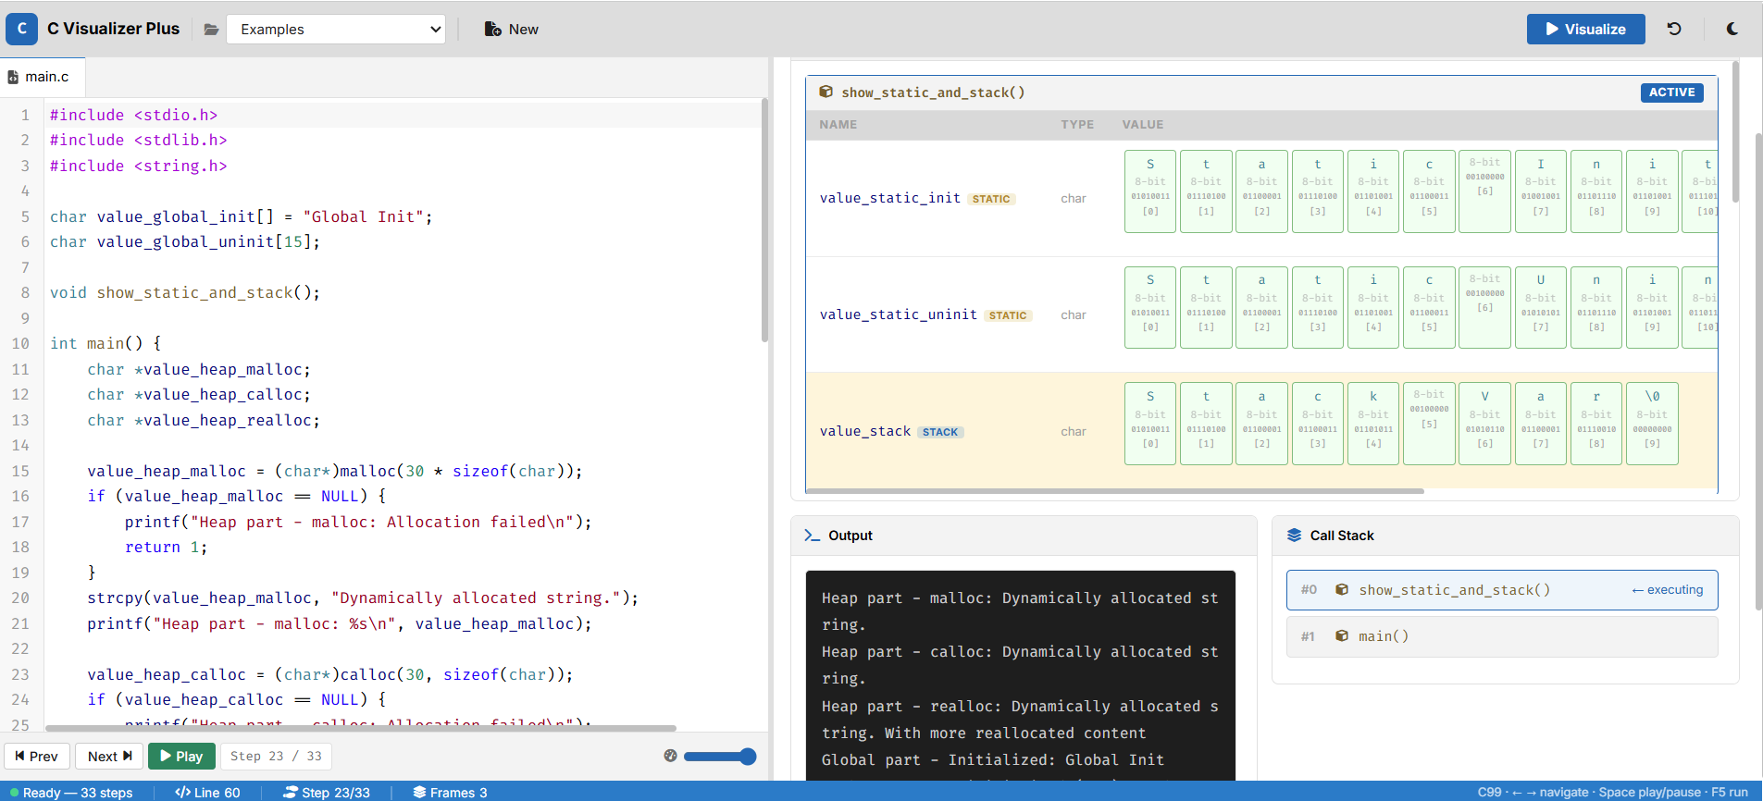Click the editor horizontal scrollbar
The width and height of the screenshot is (1763, 801).
pyautogui.click(x=361, y=728)
